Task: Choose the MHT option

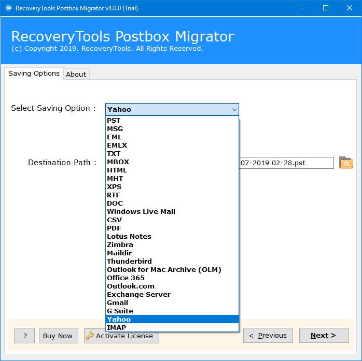Action: tap(172, 178)
